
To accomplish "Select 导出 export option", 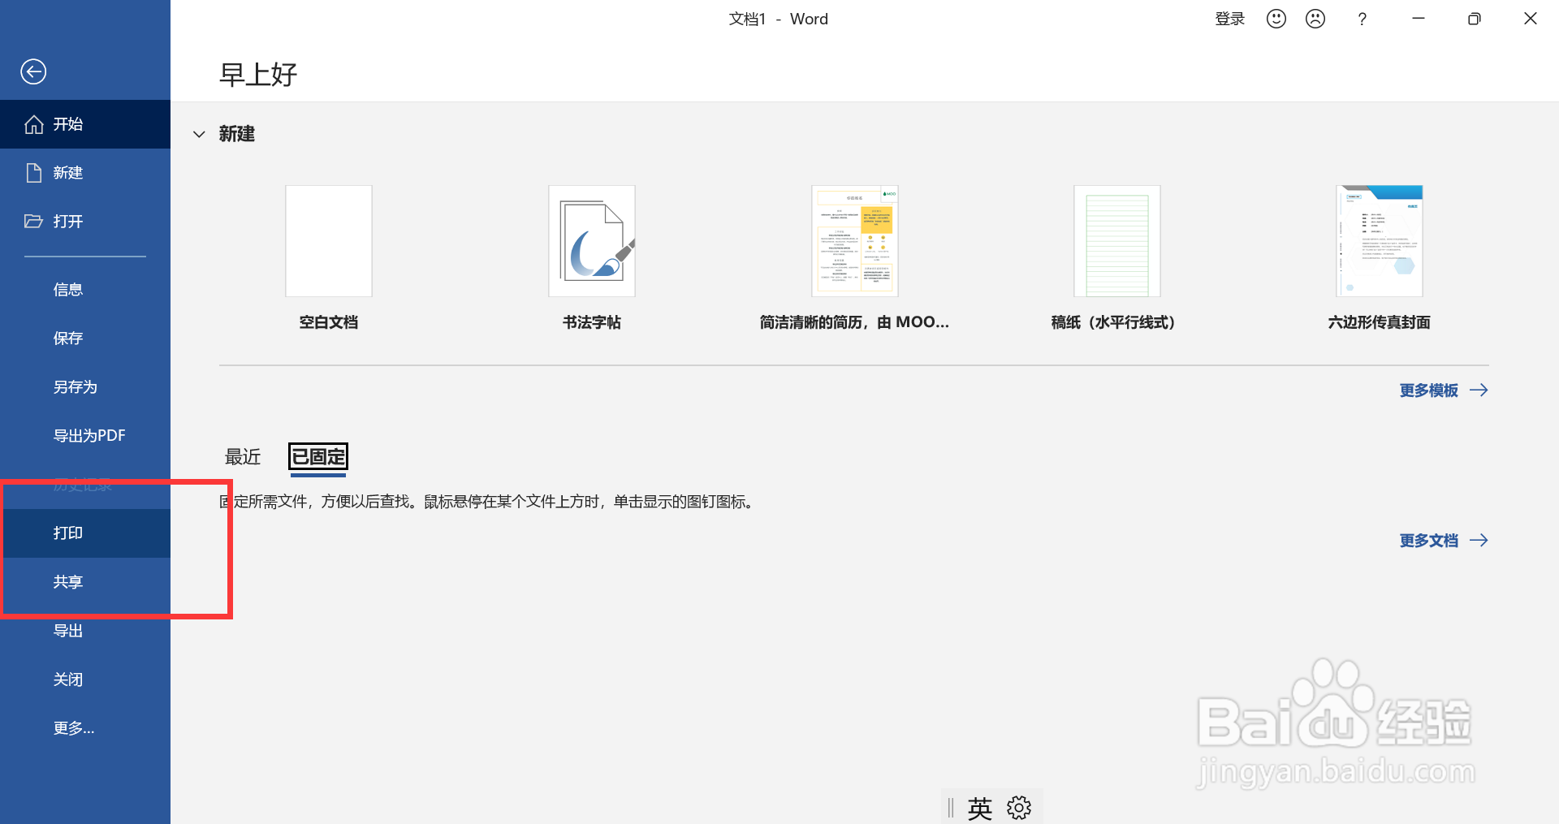I will 85,631.
